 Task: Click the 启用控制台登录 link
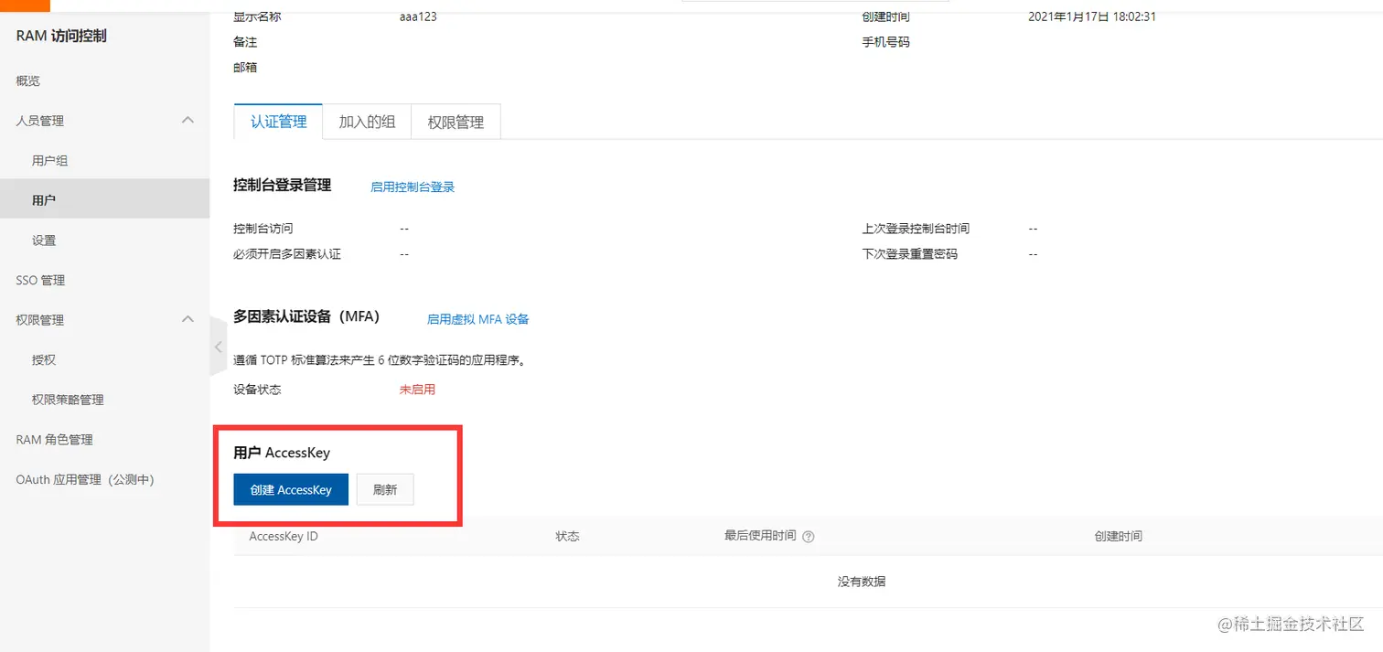tap(413, 187)
